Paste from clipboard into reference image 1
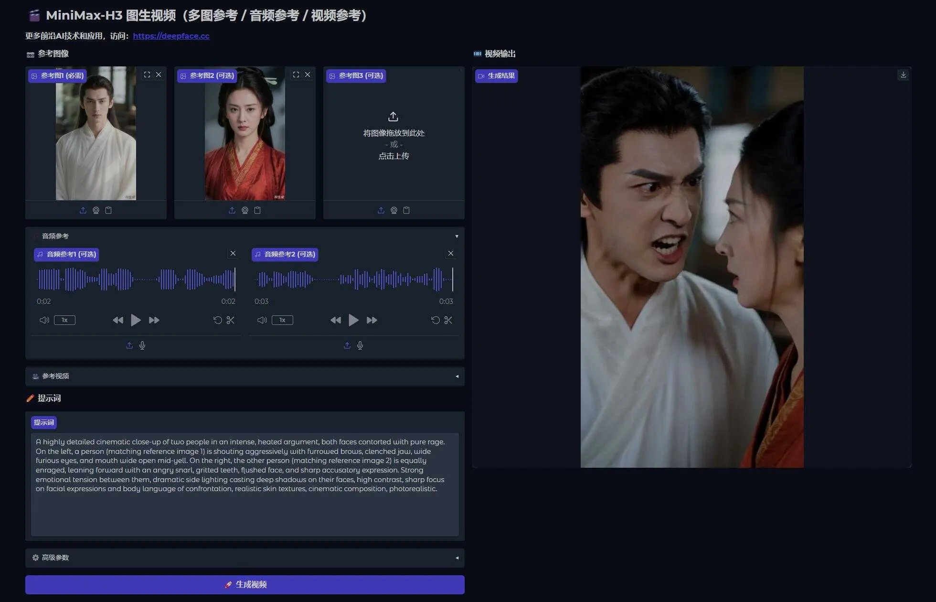The height and width of the screenshot is (602, 936). coord(108,210)
